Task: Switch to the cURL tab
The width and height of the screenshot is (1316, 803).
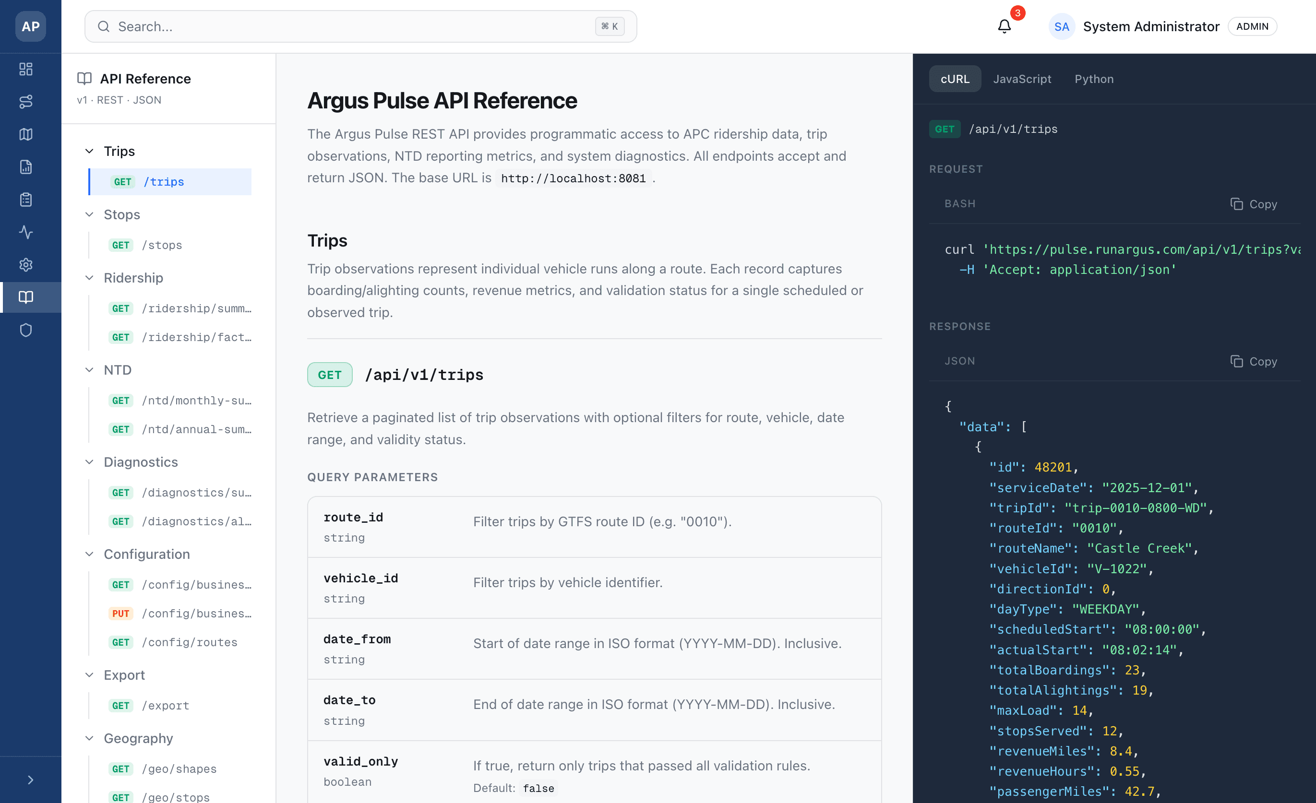Action: 955,79
